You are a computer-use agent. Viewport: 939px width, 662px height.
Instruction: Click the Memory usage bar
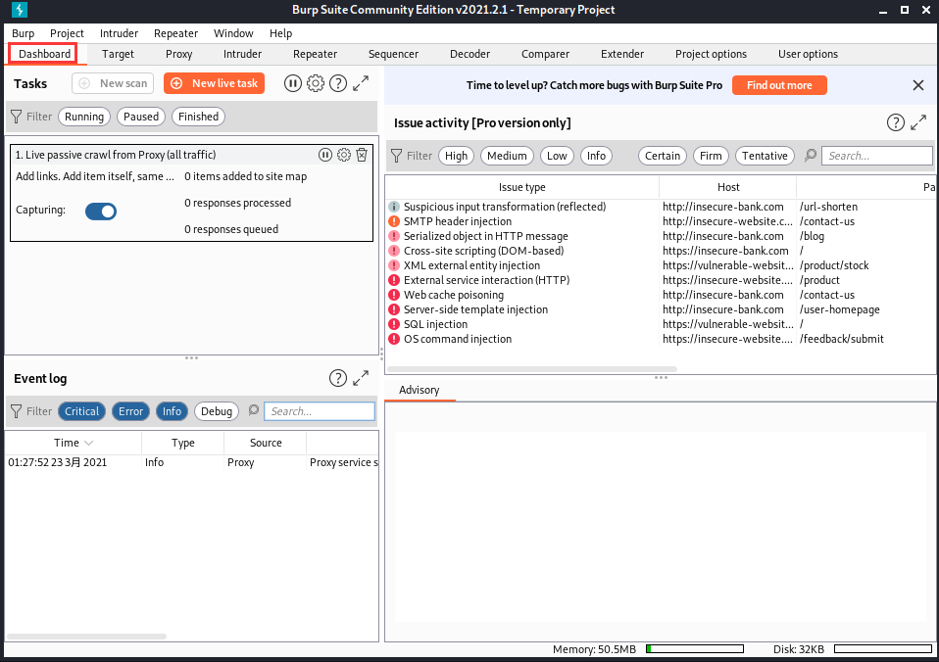point(695,649)
